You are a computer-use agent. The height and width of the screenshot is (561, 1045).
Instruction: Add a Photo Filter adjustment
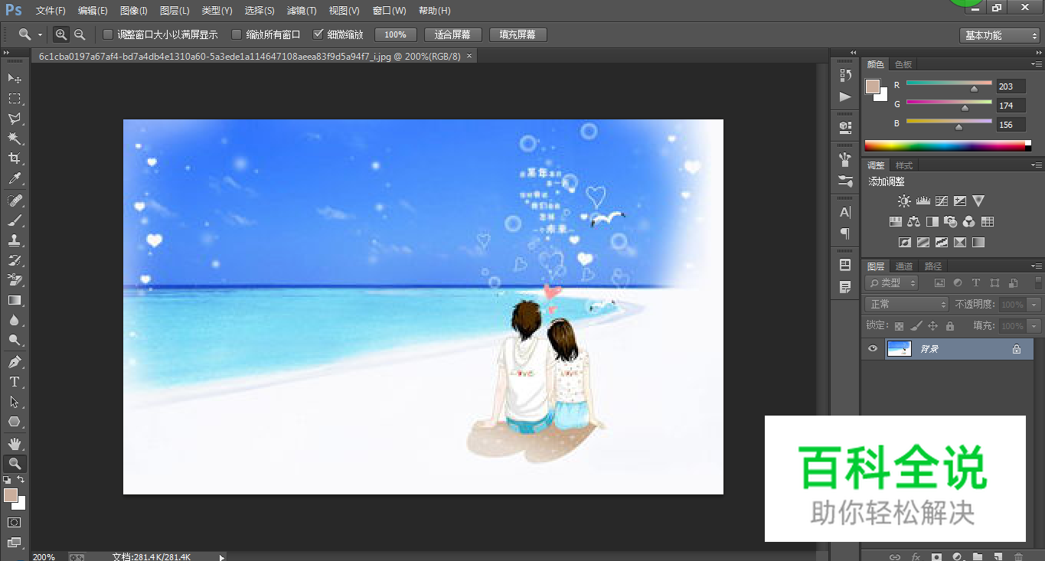tap(950, 222)
